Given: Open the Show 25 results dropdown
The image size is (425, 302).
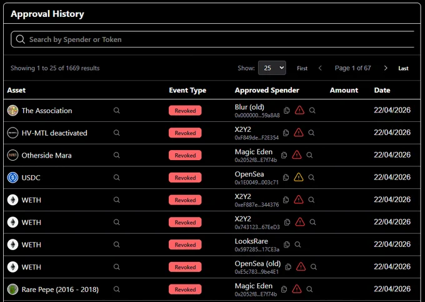Looking at the screenshot, I should (x=272, y=68).
